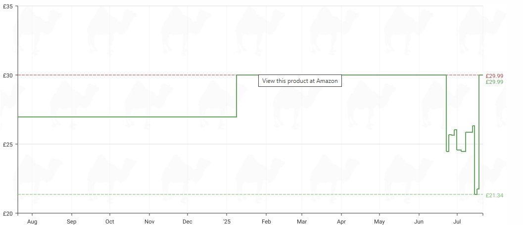Select the May label on the time axis
The image size is (523, 225).
[379, 222]
